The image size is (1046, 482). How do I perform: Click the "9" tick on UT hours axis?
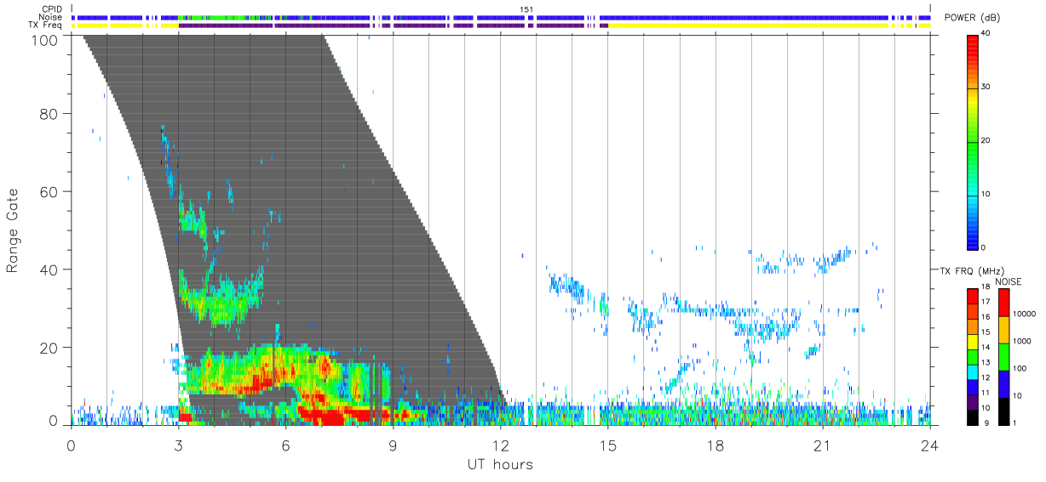coord(393,445)
